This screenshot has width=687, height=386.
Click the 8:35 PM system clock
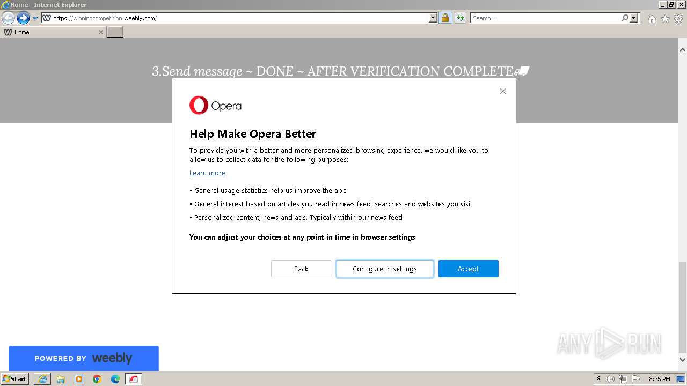pos(659,379)
